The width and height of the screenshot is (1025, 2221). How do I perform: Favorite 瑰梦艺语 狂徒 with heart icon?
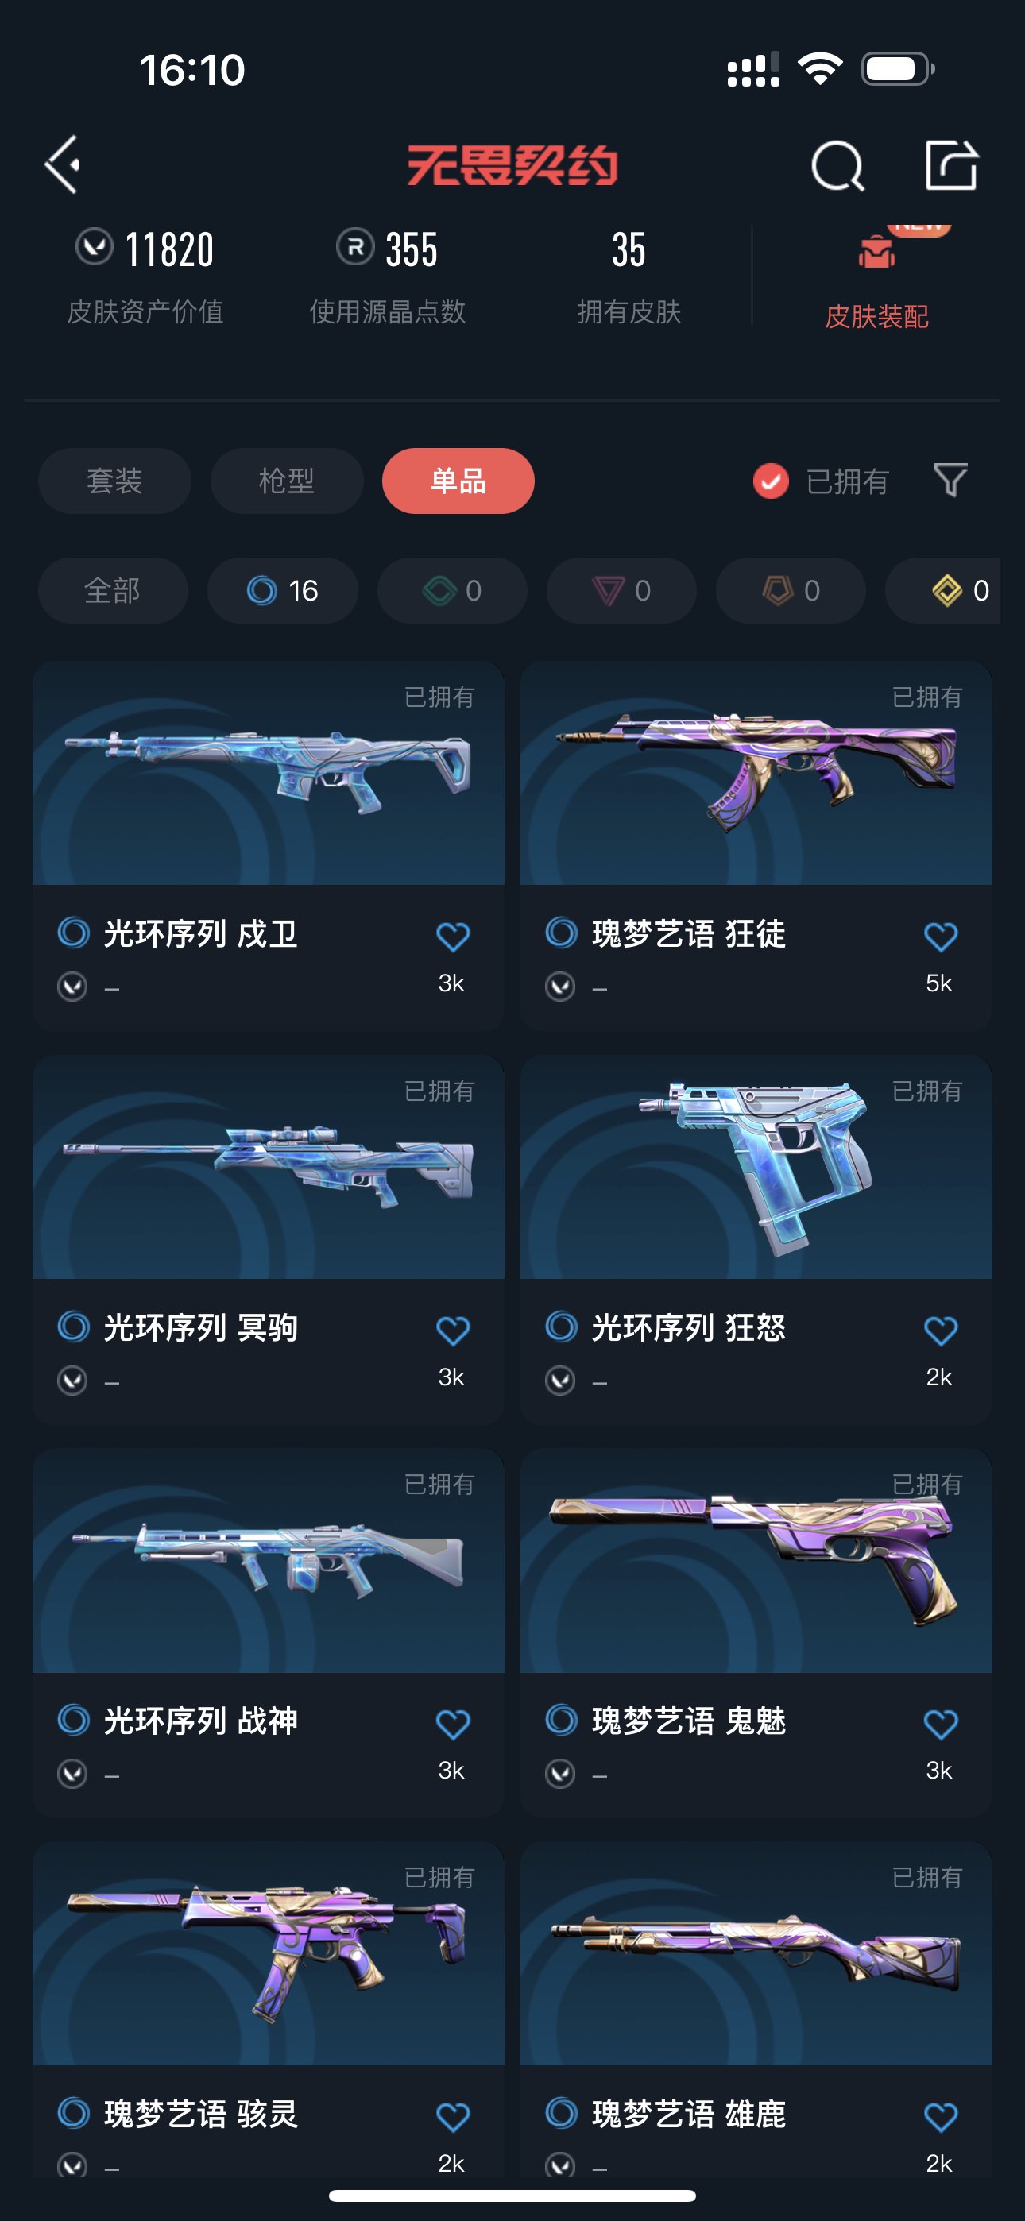tap(941, 937)
